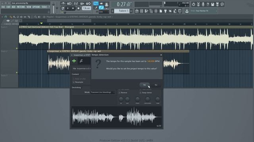Close all windows monitor icon

pyautogui.click(x=180, y=11)
